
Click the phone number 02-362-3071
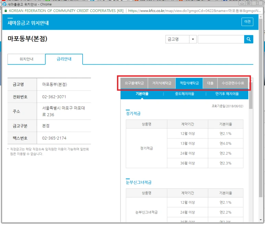point(54,97)
